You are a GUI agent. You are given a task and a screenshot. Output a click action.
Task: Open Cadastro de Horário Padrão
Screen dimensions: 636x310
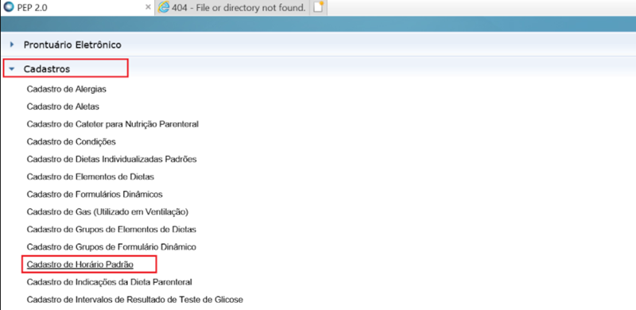click(80, 264)
